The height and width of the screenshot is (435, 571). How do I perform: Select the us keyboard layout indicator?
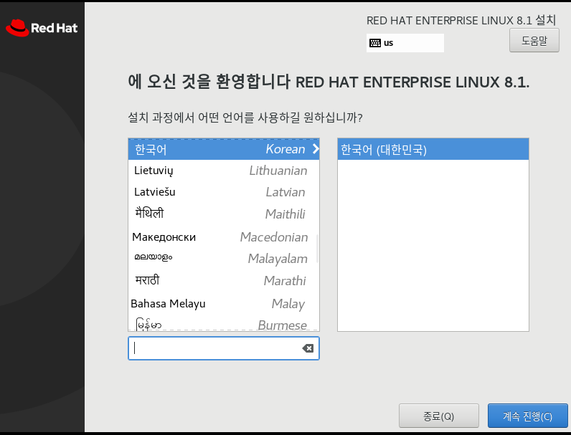click(x=405, y=43)
